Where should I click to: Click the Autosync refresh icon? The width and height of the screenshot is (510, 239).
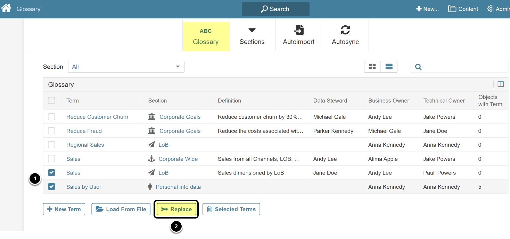coord(345,30)
